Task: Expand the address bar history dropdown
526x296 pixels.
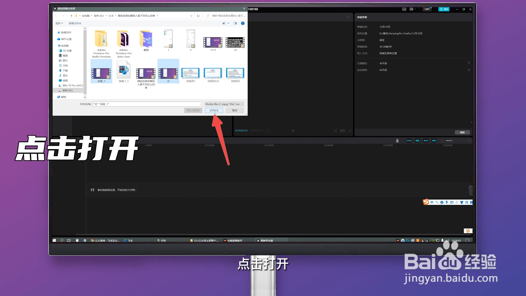Action: coord(191,16)
